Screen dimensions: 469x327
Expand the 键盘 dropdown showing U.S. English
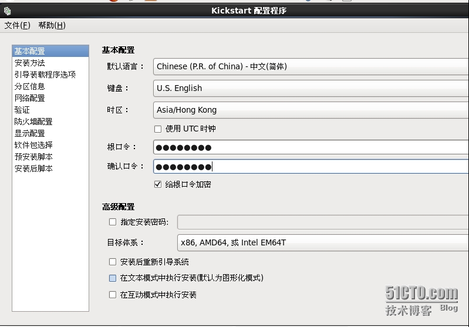[x=311, y=88]
